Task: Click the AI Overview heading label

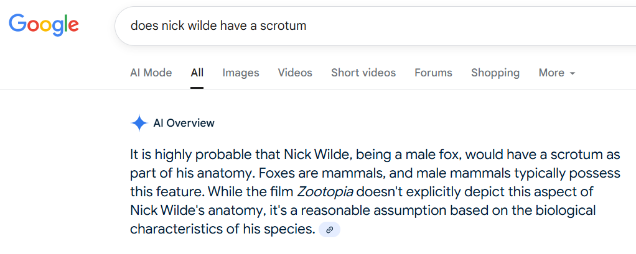Action: (184, 123)
